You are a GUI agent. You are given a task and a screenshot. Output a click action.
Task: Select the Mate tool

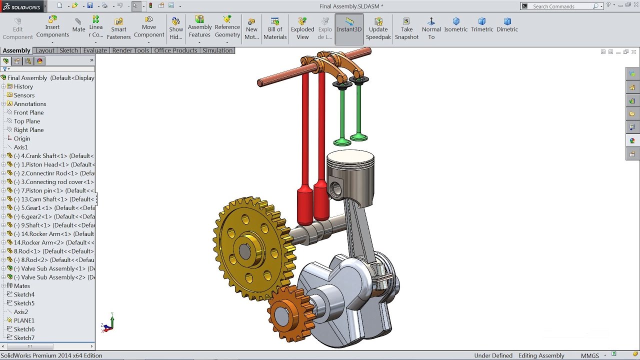click(x=78, y=25)
